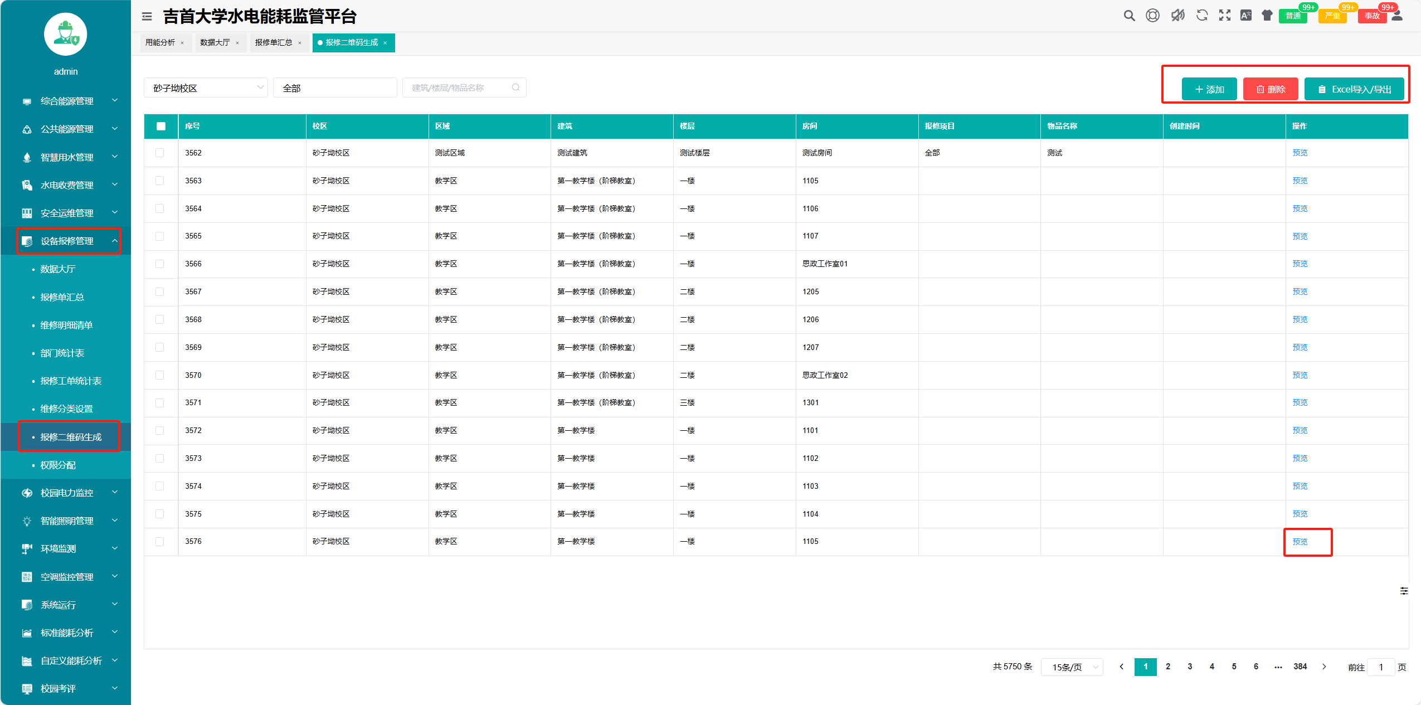1421x705 pixels.
Task: Click the refresh icon in top toolbar
Action: tap(1201, 16)
